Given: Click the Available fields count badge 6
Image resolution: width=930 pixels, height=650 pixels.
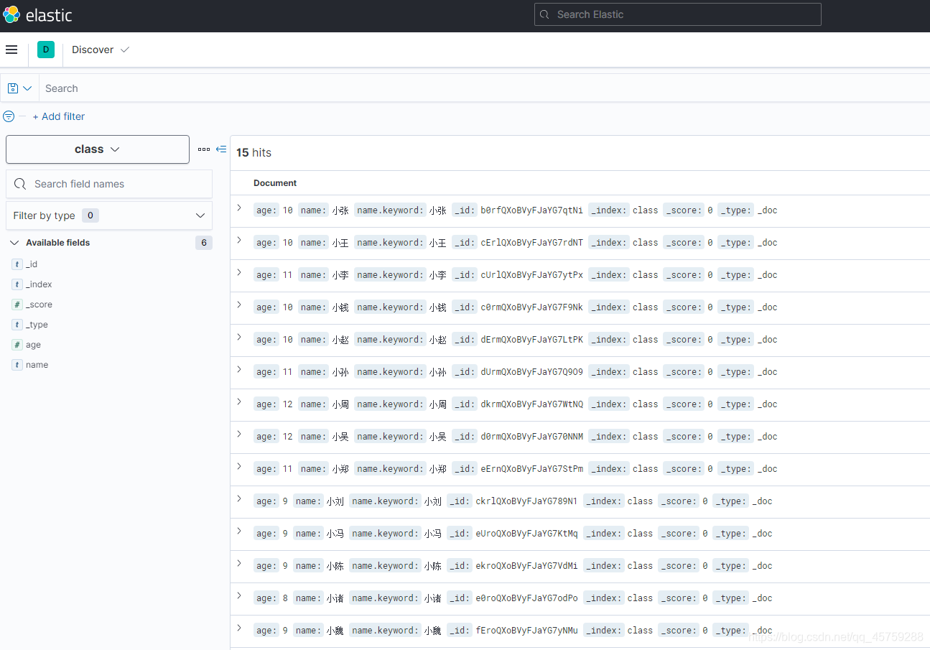Looking at the screenshot, I should pos(203,243).
